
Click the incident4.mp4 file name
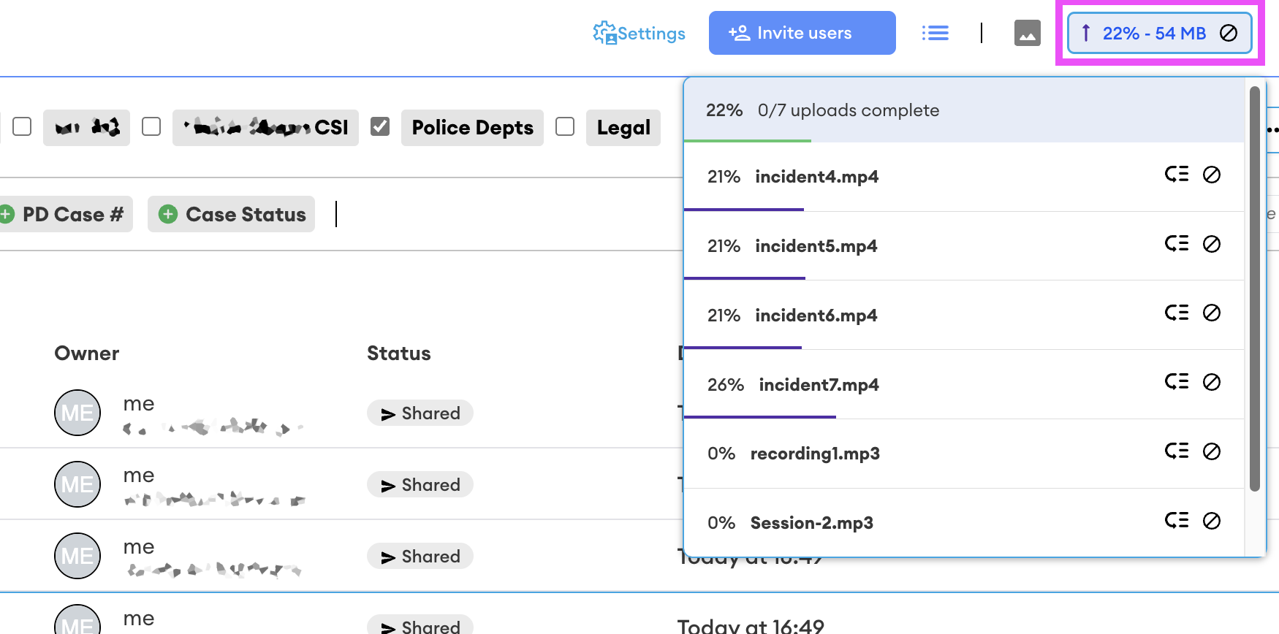pyautogui.click(x=816, y=177)
